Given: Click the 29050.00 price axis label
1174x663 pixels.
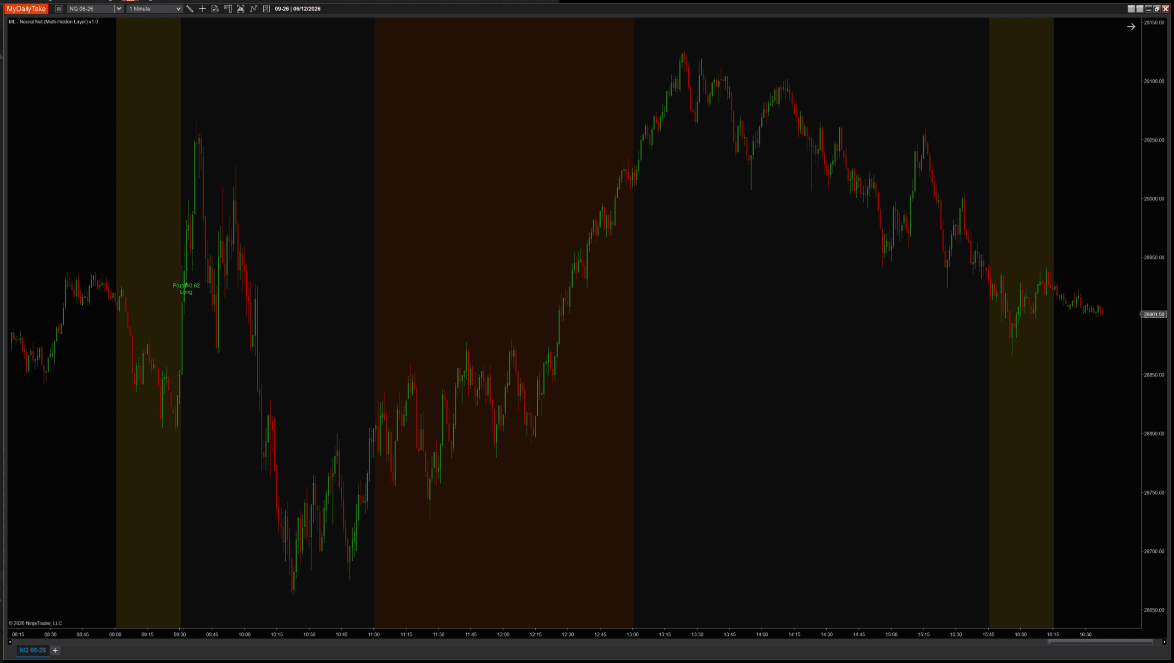Looking at the screenshot, I should (1154, 140).
